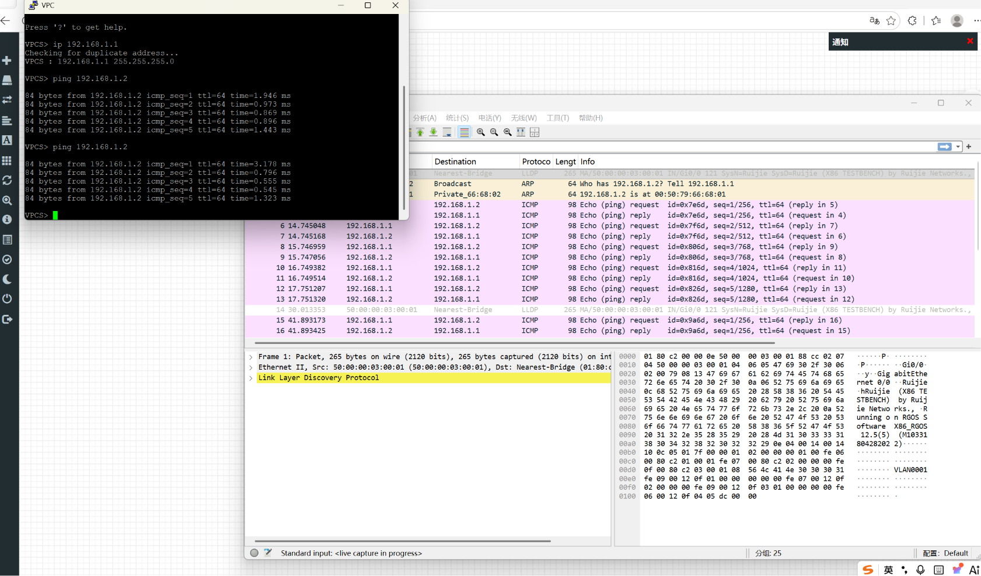Select packet row 6 at 14.745048

tap(610, 226)
